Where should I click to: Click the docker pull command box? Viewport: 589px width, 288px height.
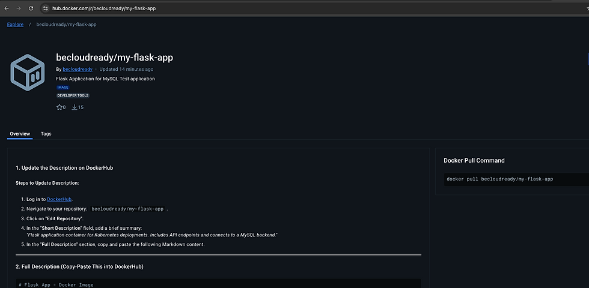516,179
